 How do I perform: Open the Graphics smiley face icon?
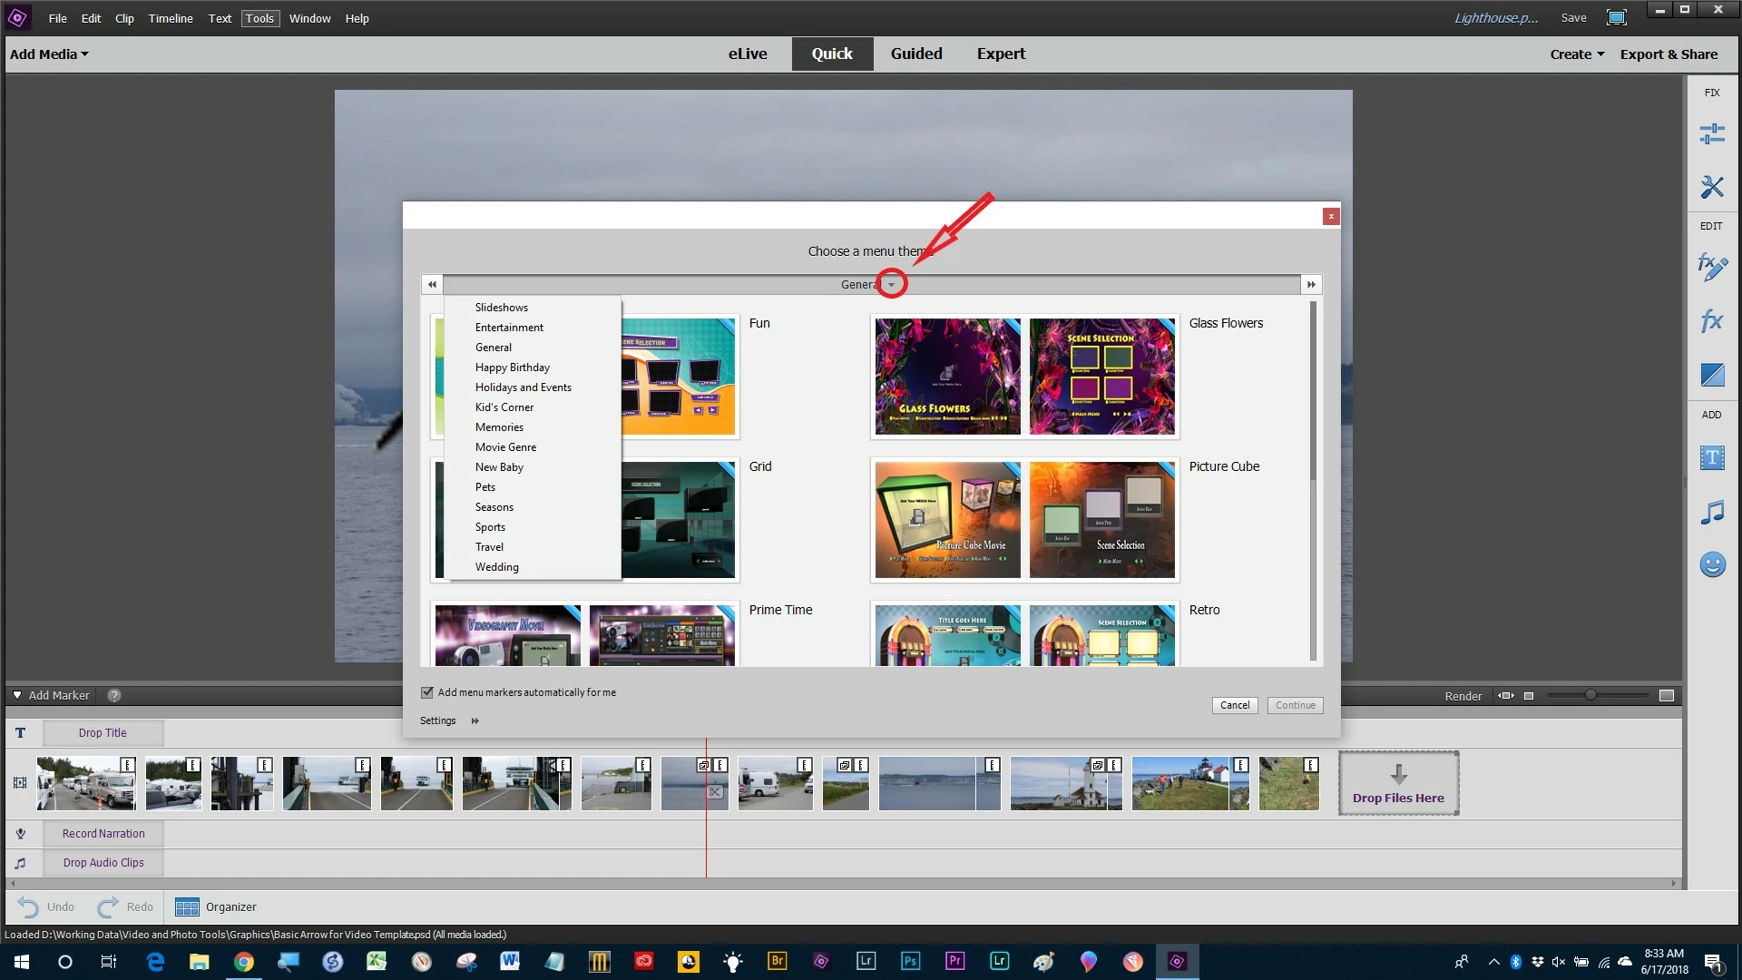(1711, 564)
